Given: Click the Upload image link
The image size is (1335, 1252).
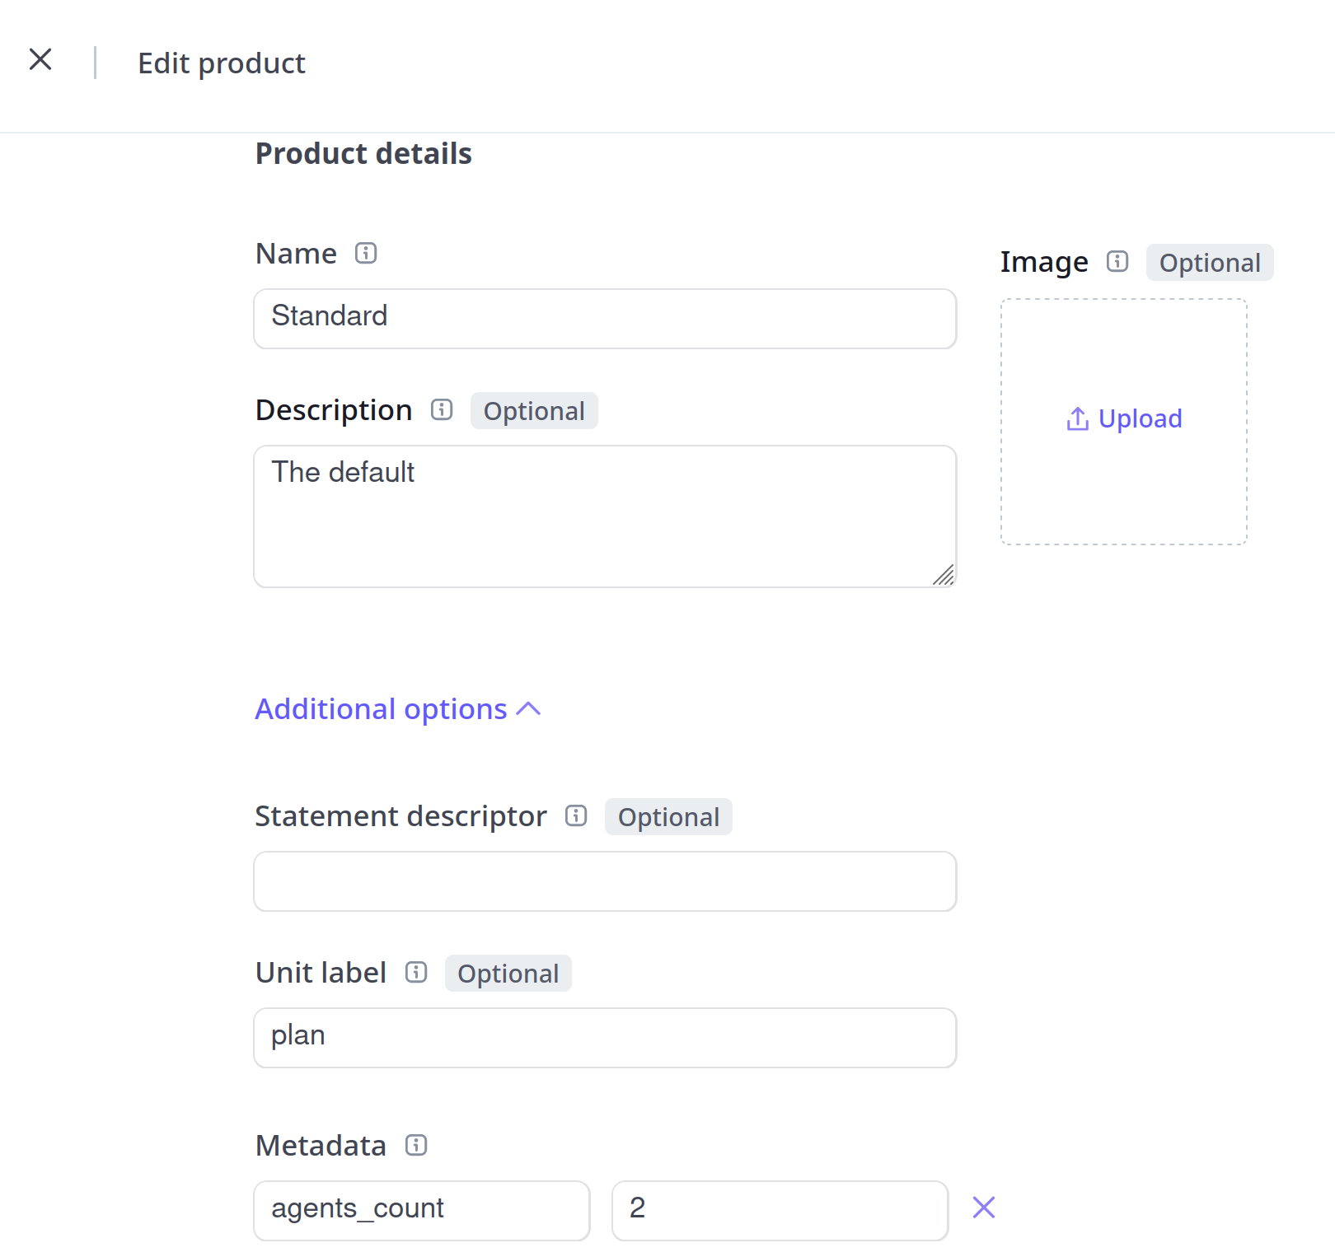Looking at the screenshot, I should click(1141, 418).
